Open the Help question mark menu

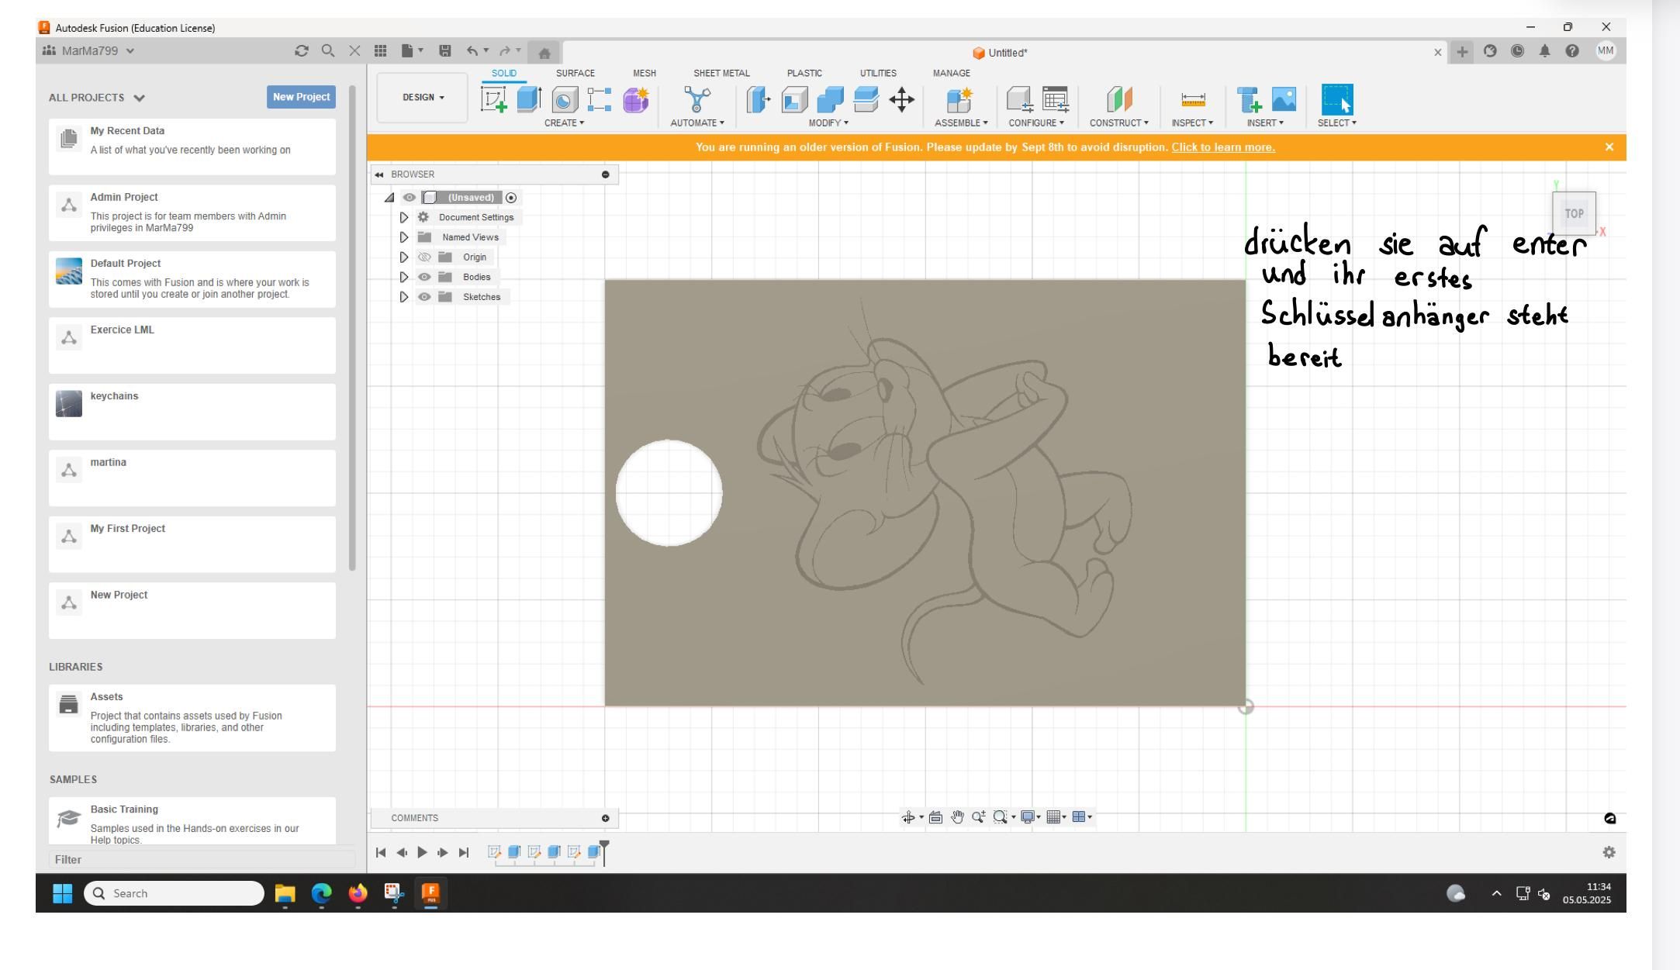1572,51
